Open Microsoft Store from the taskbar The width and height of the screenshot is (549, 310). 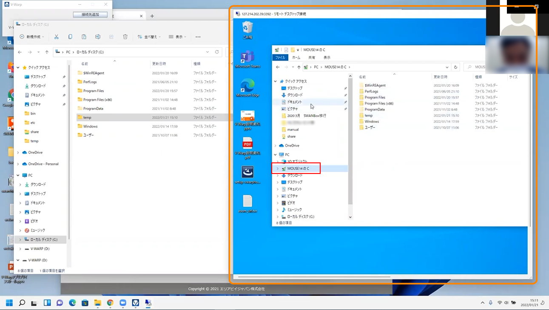click(x=85, y=303)
